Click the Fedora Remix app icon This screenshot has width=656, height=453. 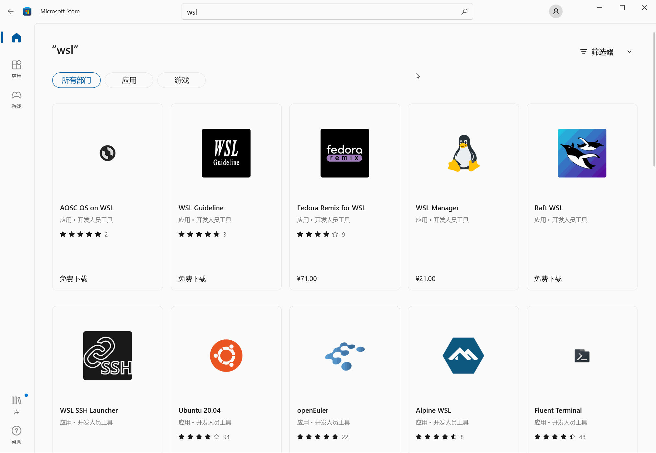[x=345, y=153]
